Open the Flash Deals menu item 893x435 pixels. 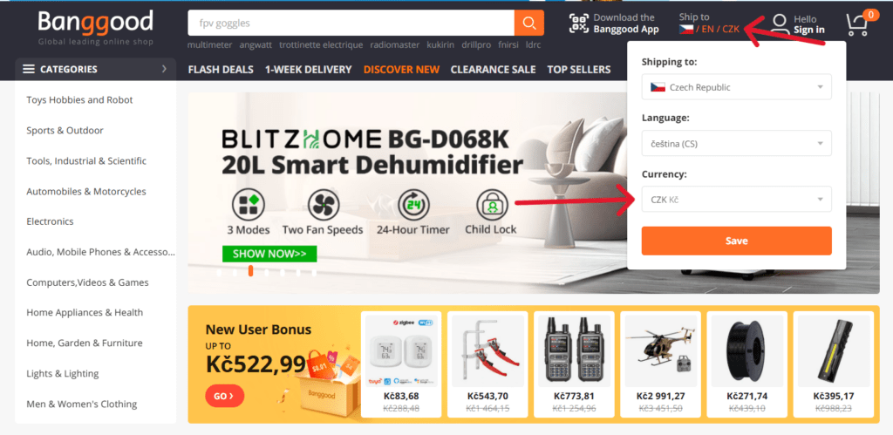(221, 70)
